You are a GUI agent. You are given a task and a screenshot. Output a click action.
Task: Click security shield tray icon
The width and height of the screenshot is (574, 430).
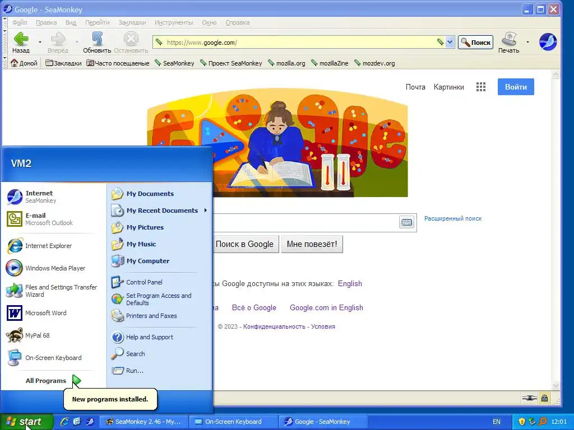tap(522, 422)
